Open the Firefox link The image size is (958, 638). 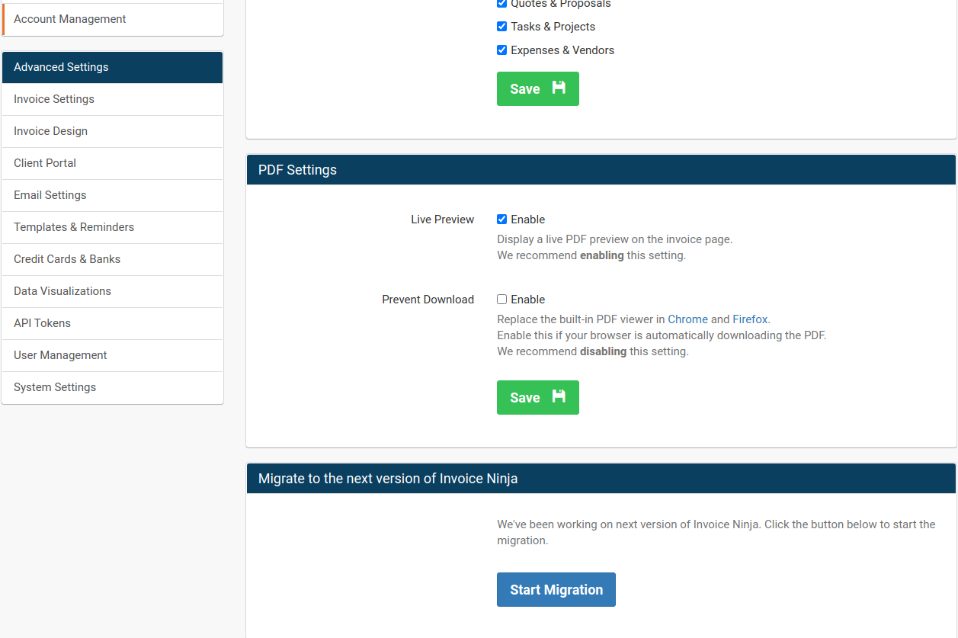click(750, 319)
